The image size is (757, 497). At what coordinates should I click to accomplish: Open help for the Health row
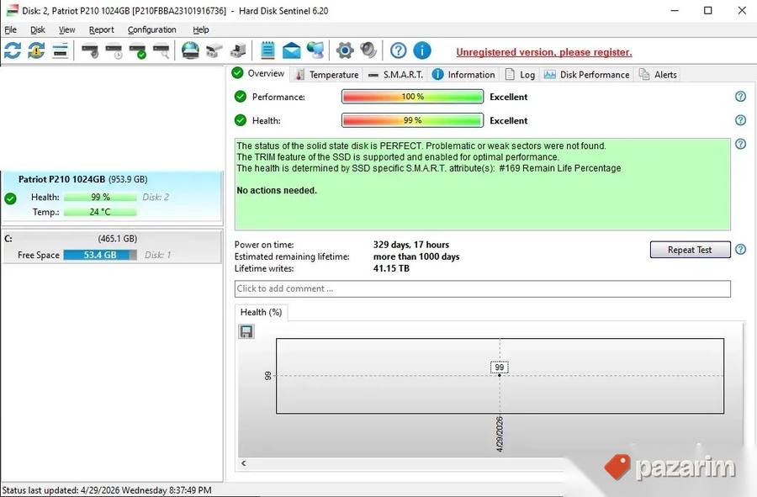click(740, 120)
